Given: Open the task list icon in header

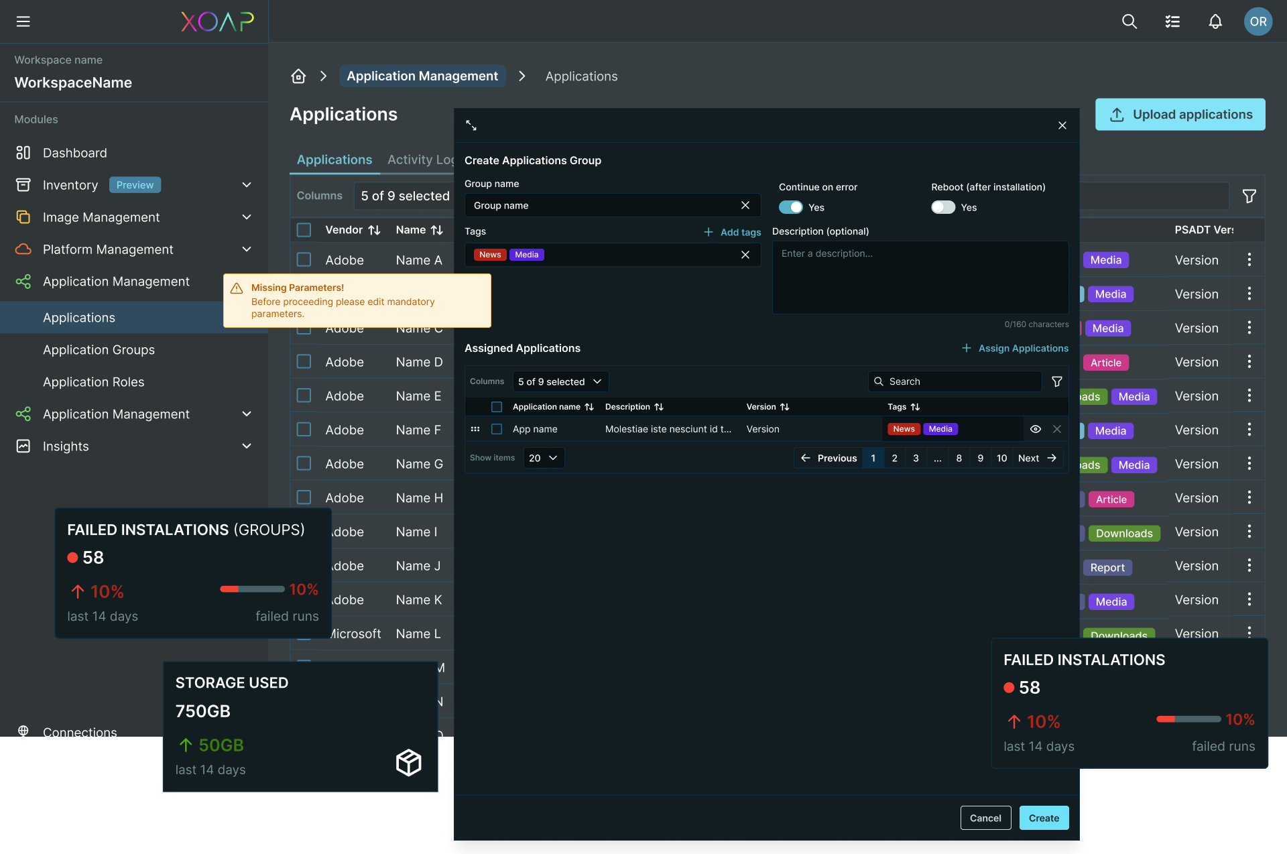Looking at the screenshot, I should [1172, 21].
